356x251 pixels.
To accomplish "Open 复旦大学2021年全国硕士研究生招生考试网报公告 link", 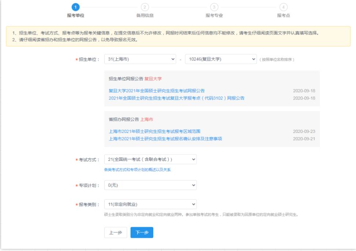I will [x=157, y=91].
